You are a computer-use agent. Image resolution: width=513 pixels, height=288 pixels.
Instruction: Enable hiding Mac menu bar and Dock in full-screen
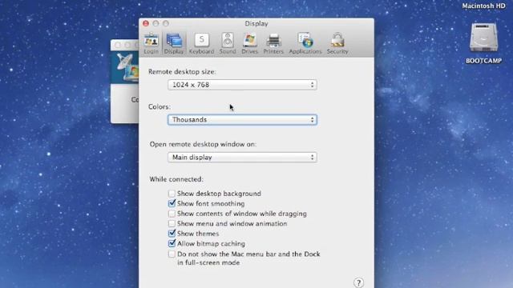pos(172,254)
